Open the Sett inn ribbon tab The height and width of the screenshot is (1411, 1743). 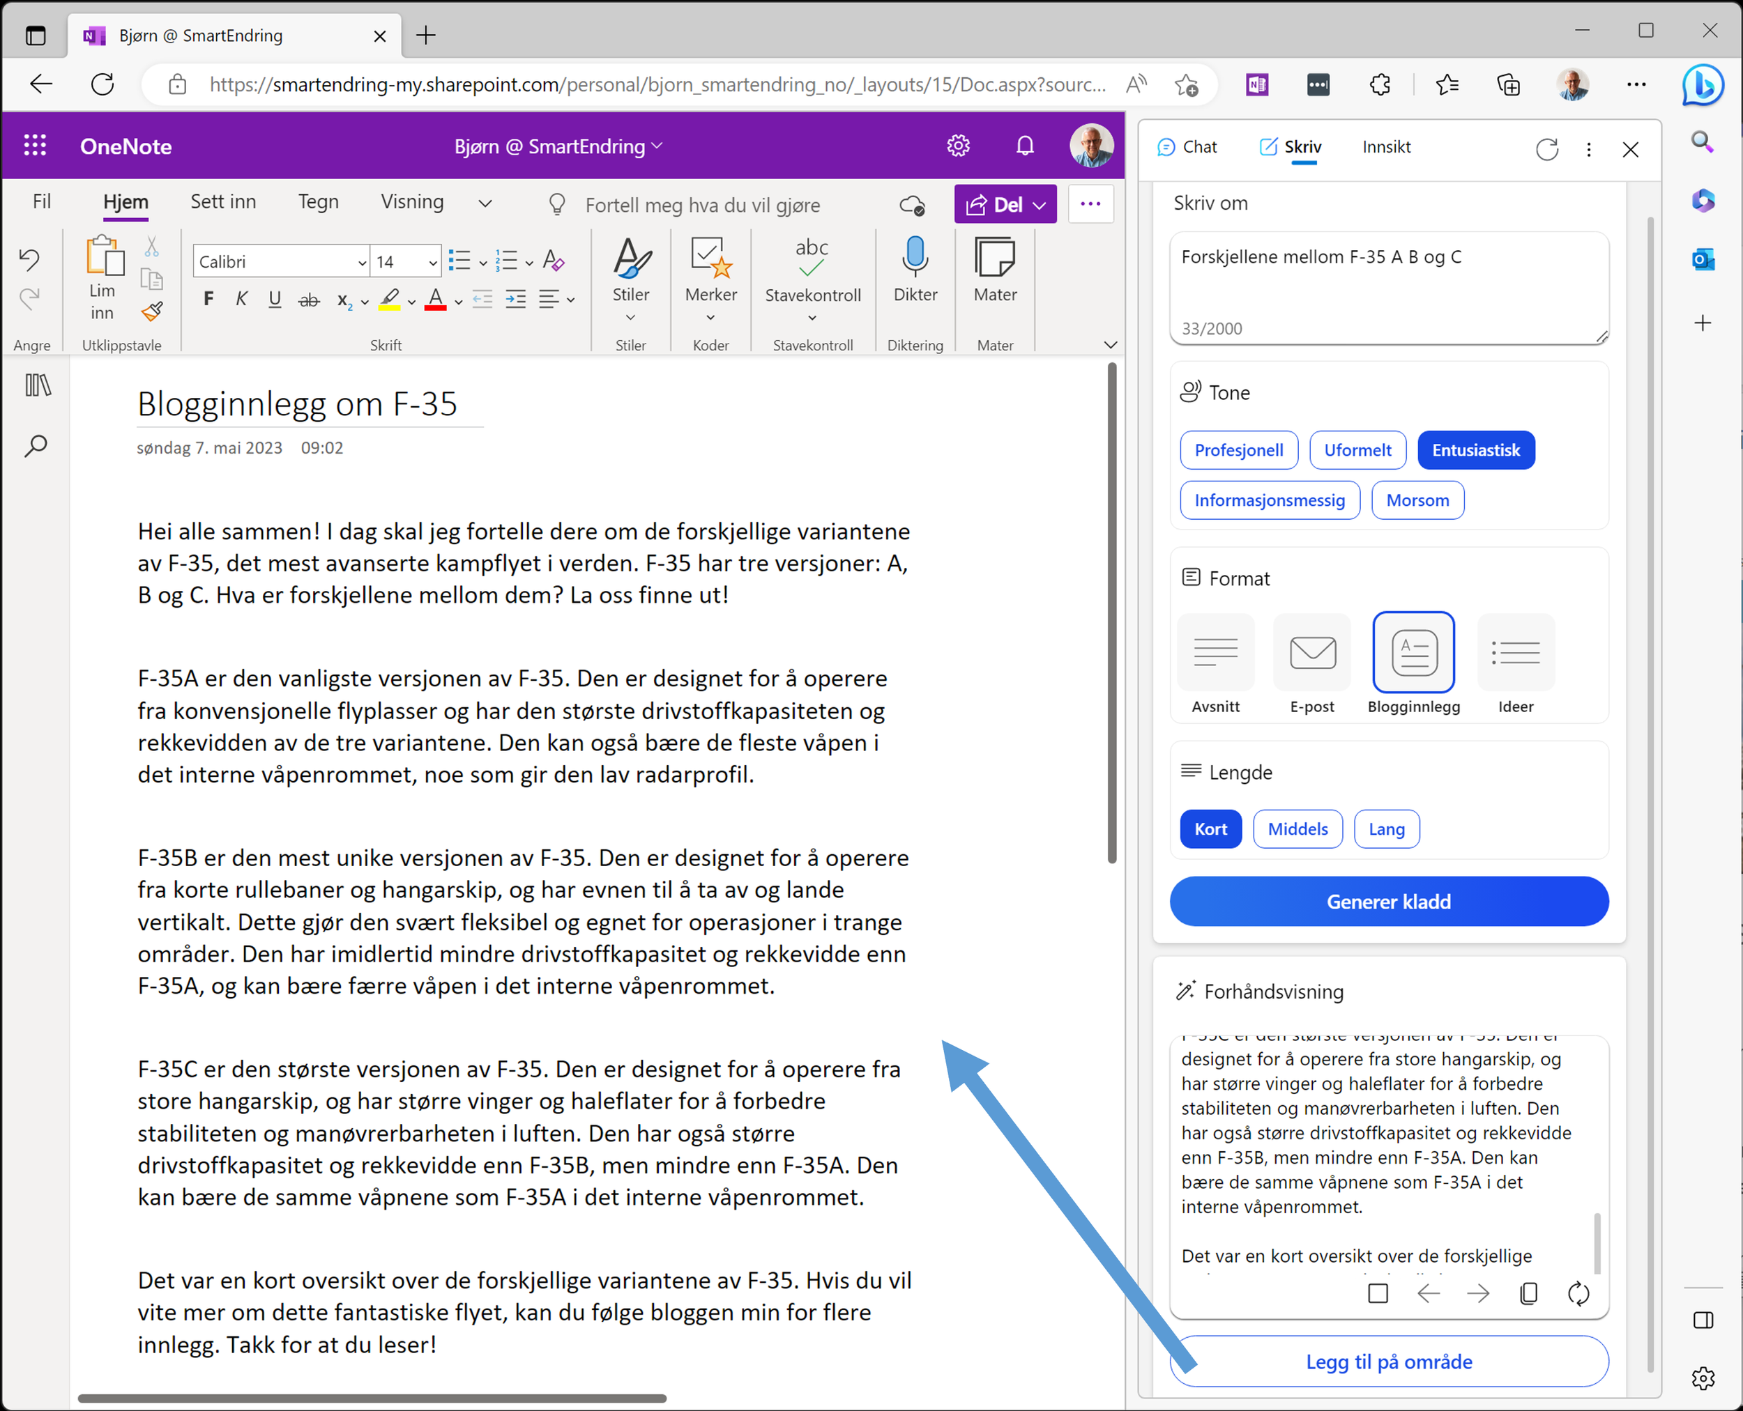coord(223,201)
